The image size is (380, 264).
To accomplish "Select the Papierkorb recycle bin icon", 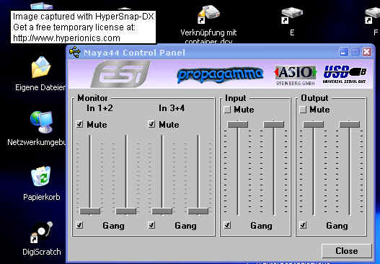I will tap(41, 183).
